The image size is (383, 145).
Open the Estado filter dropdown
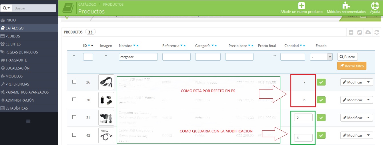point(321,57)
